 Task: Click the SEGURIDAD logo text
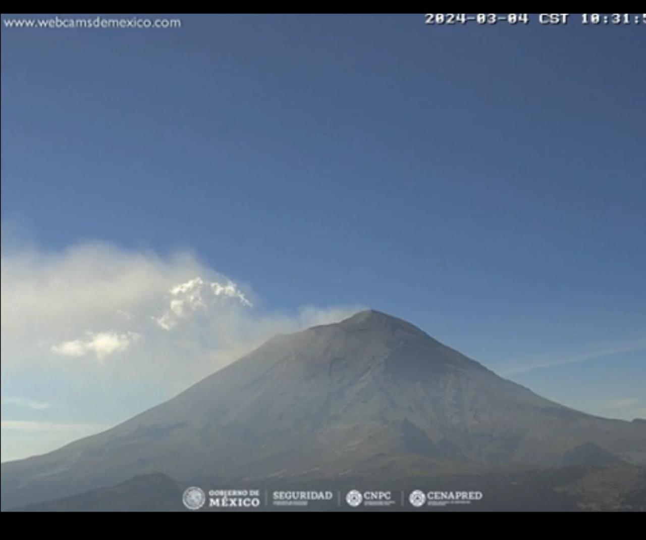[302, 497]
